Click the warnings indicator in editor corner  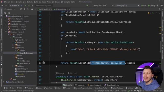coord(149,13)
